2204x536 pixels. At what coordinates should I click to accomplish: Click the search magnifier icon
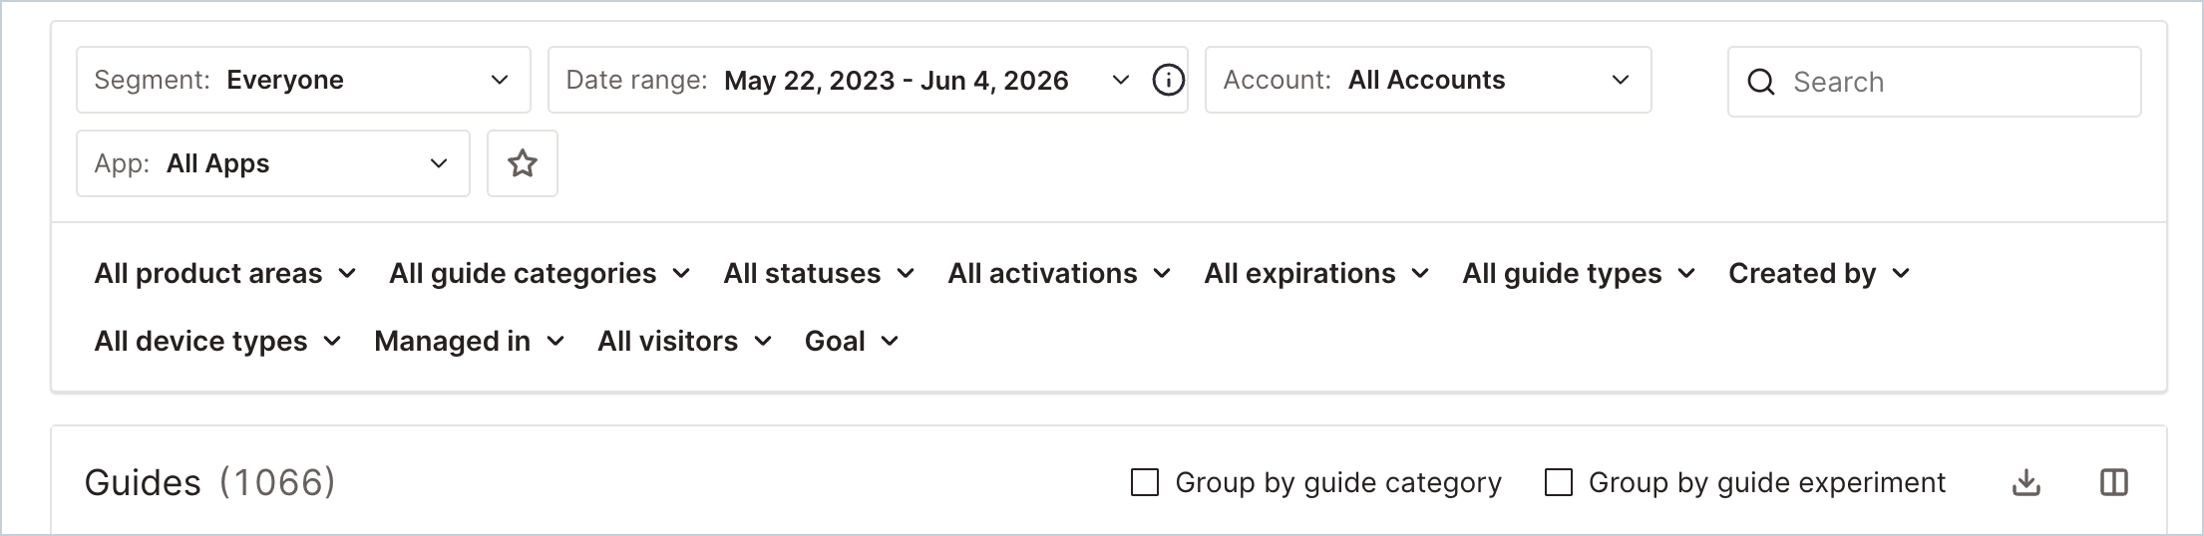[x=1761, y=82]
